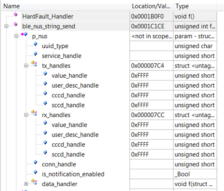Expand the data_handler node
Image resolution: width=224 pixels, height=191 pixels.
26,184
